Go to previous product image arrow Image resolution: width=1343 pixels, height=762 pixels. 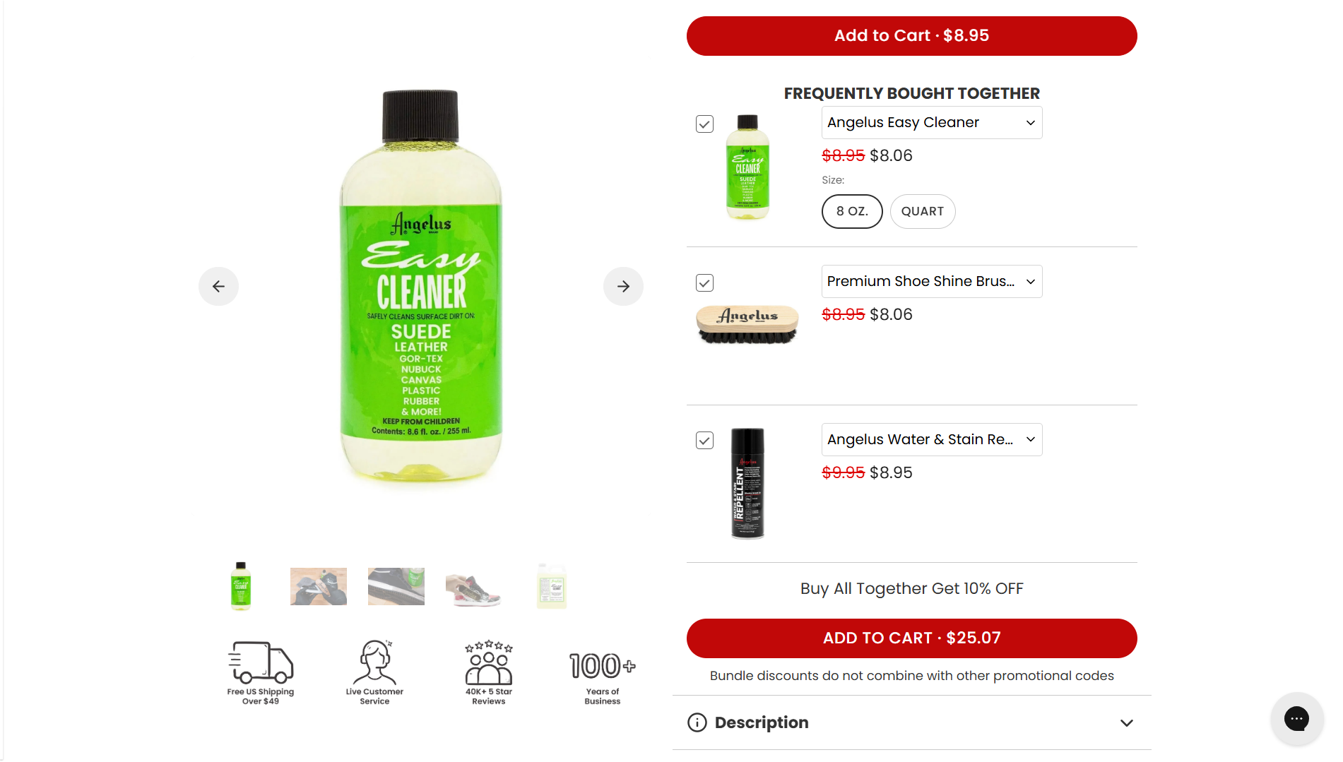pos(218,286)
